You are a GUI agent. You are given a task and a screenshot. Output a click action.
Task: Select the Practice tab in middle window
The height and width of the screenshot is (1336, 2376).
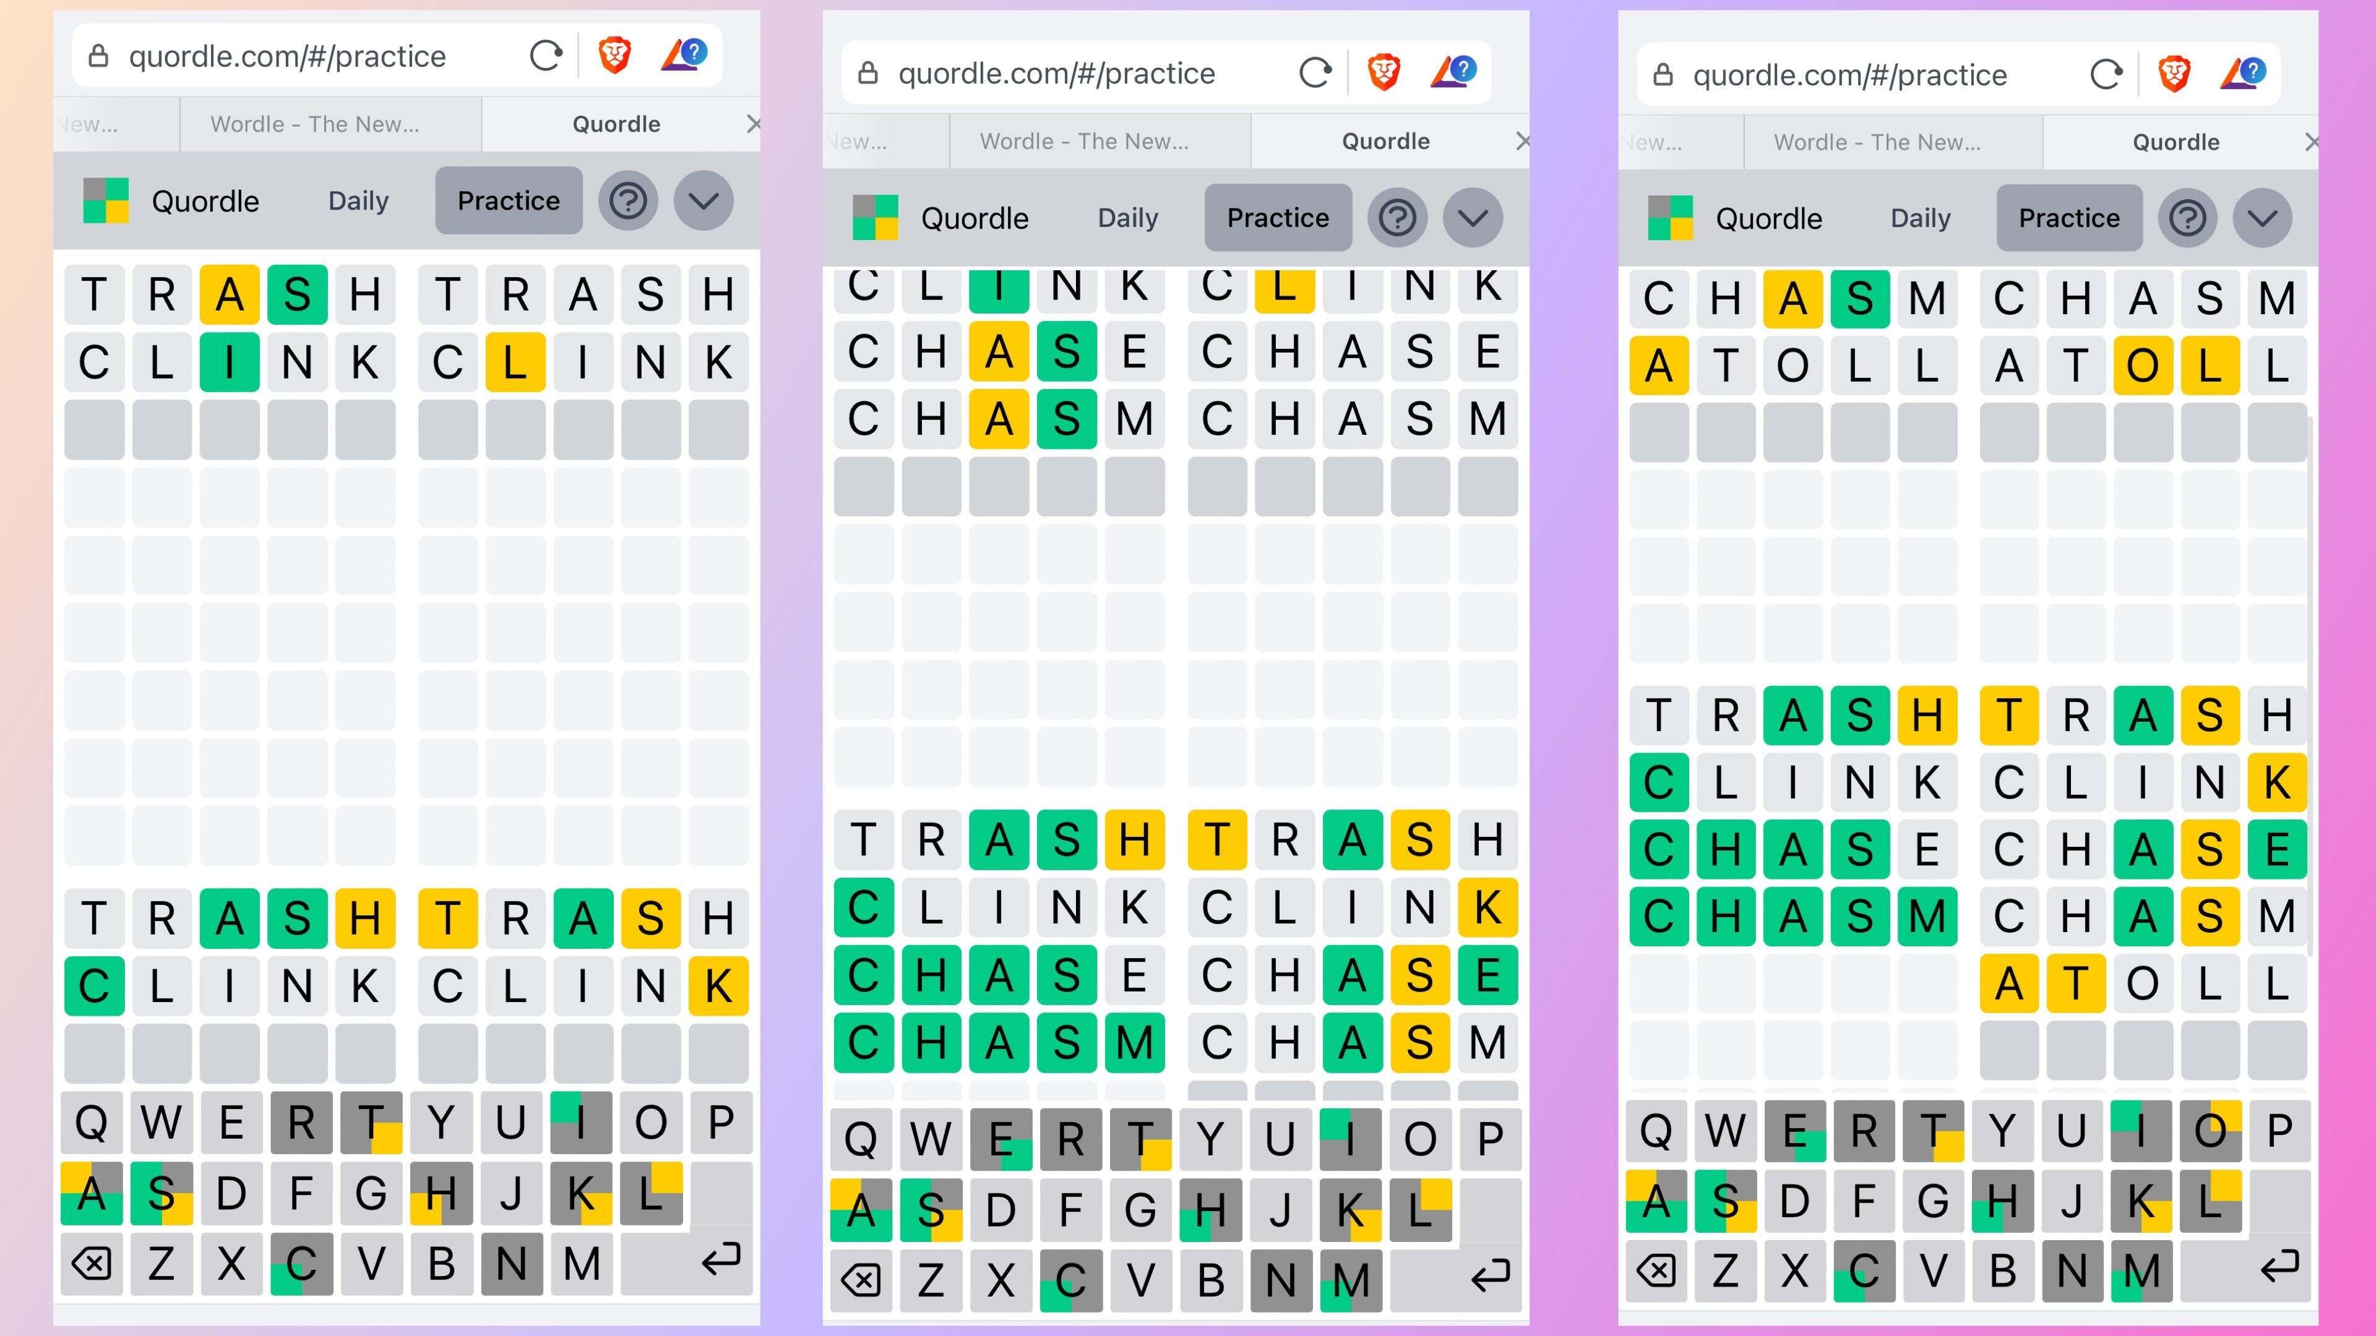point(1278,218)
